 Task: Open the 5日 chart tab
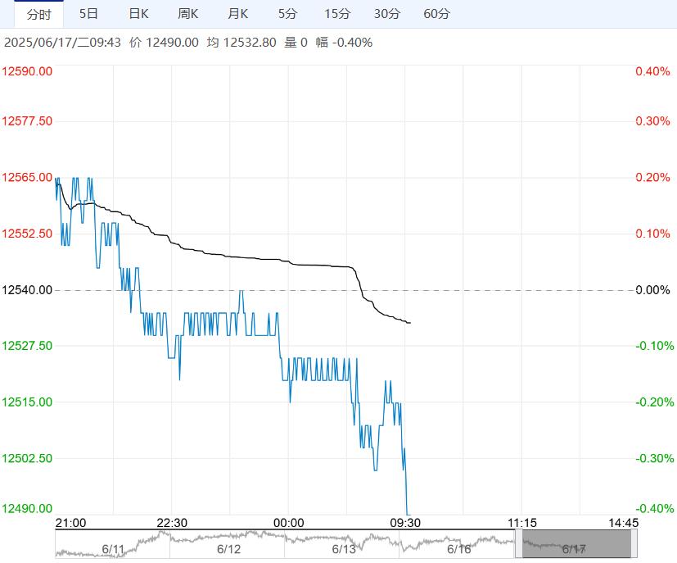pyautogui.click(x=88, y=14)
